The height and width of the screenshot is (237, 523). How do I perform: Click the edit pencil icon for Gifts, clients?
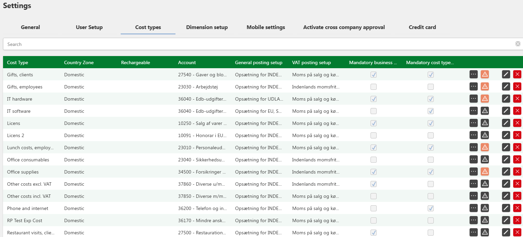coord(506,74)
